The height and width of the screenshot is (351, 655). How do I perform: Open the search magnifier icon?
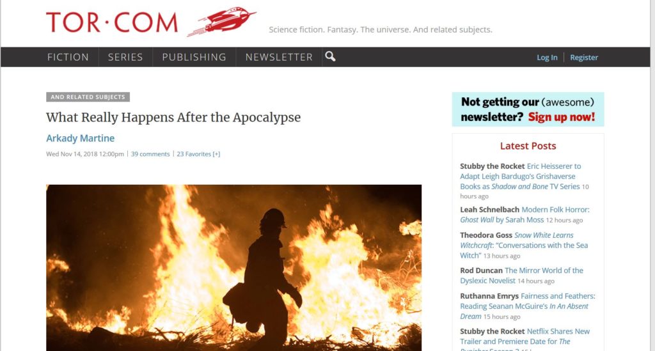point(330,56)
